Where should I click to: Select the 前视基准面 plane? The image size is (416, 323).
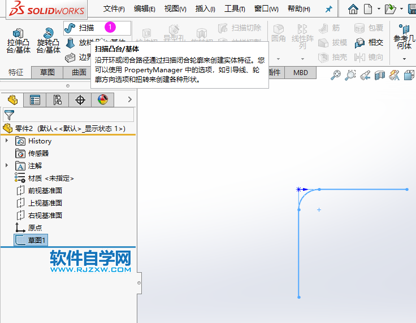[39, 190]
